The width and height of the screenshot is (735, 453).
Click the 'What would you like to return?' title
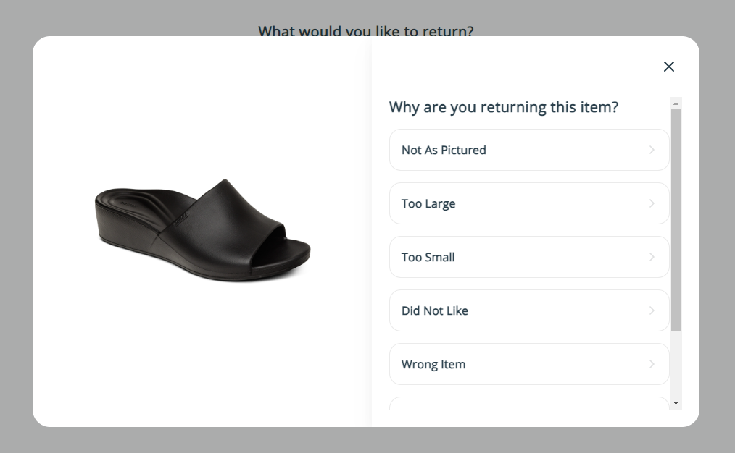tap(365, 30)
